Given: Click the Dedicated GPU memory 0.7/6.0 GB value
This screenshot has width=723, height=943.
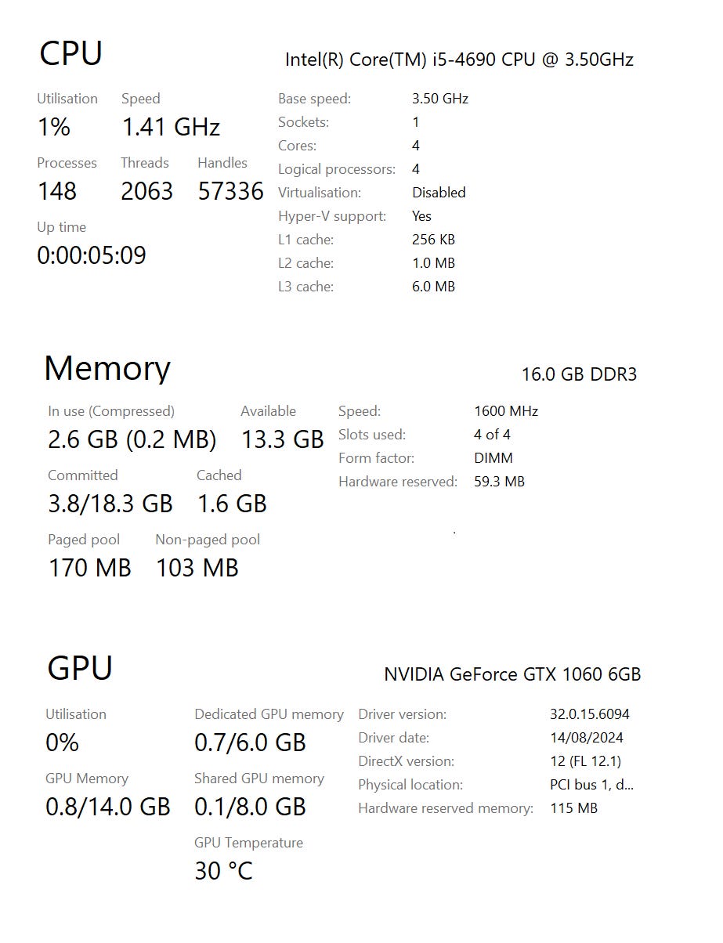Looking at the screenshot, I should click(x=250, y=742).
